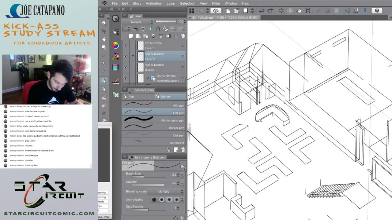Open the Filter menu
392x220 pixels.
pos(216,3)
